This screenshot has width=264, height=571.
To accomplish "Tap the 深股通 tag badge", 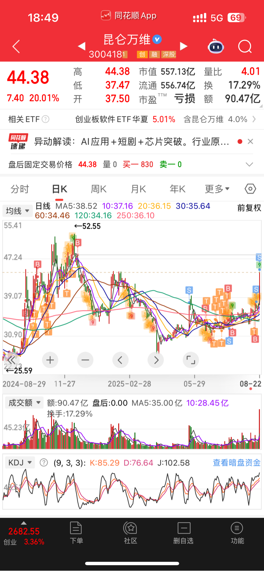I will click(x=169, y=54).
